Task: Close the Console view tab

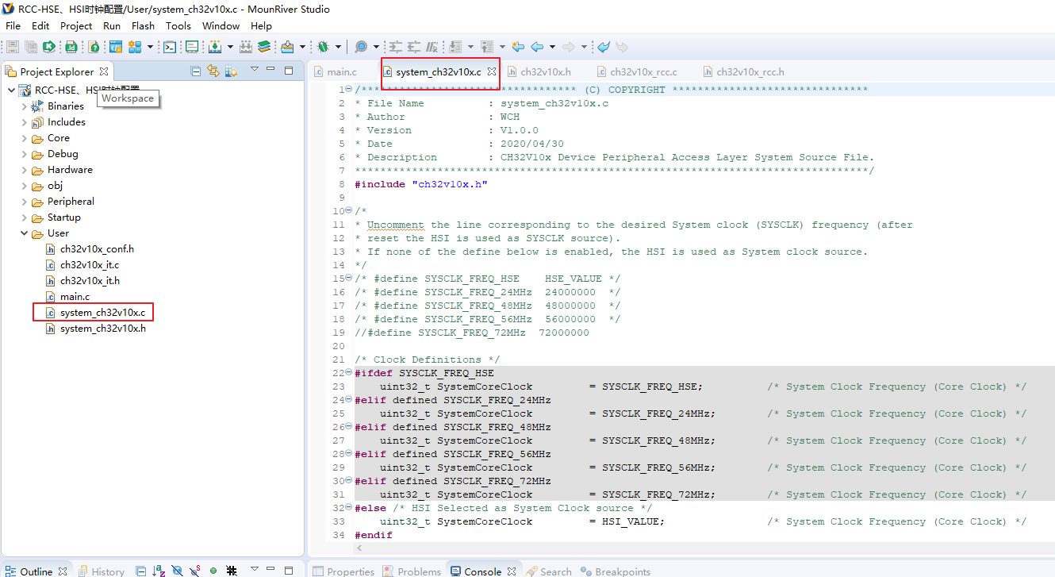Action: click(x=512, y=571)
